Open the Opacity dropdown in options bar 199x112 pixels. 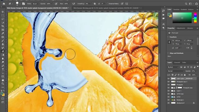coord(52,4)
